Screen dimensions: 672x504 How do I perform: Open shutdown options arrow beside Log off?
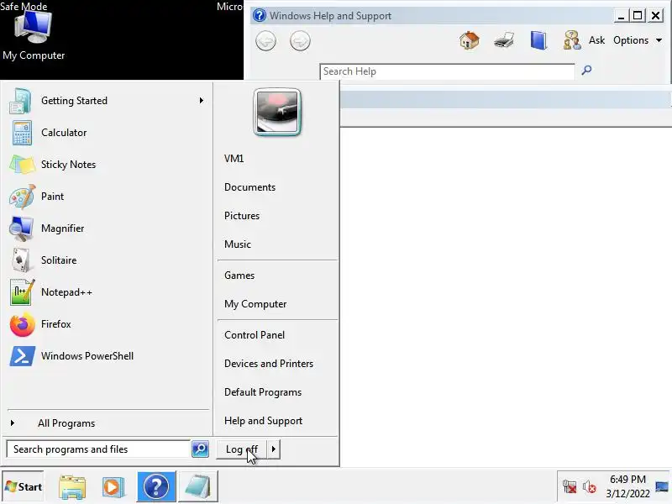point(274,449)
